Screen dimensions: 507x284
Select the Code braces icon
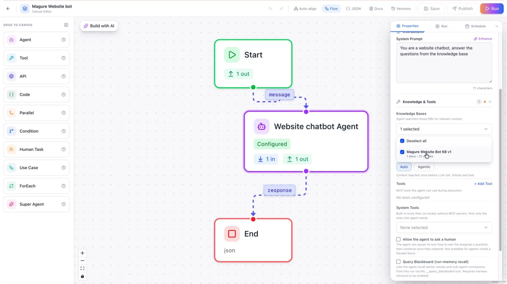point(11,94)
